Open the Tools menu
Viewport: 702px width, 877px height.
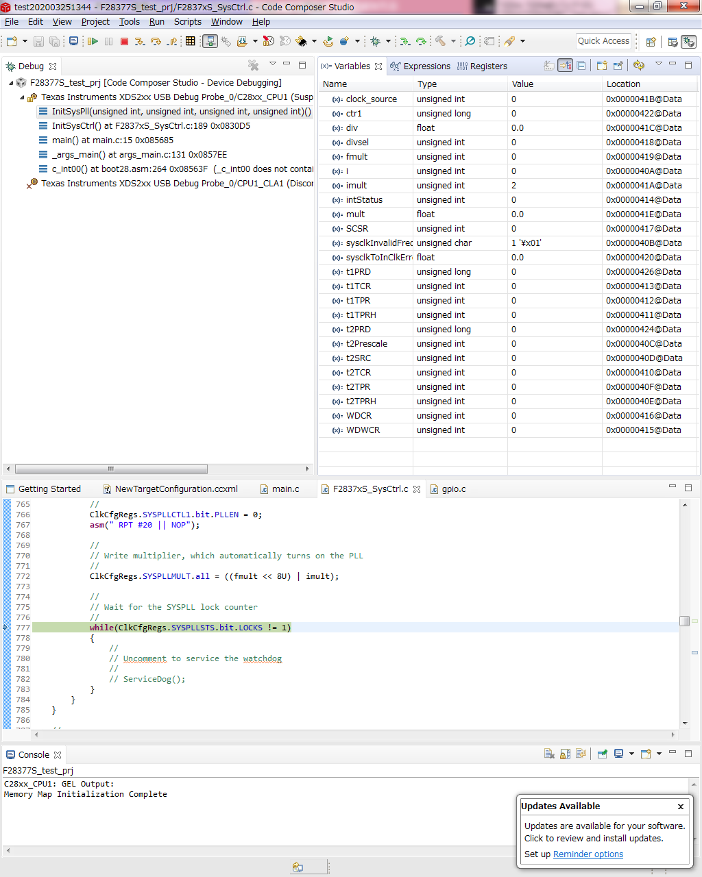point(130,22)
